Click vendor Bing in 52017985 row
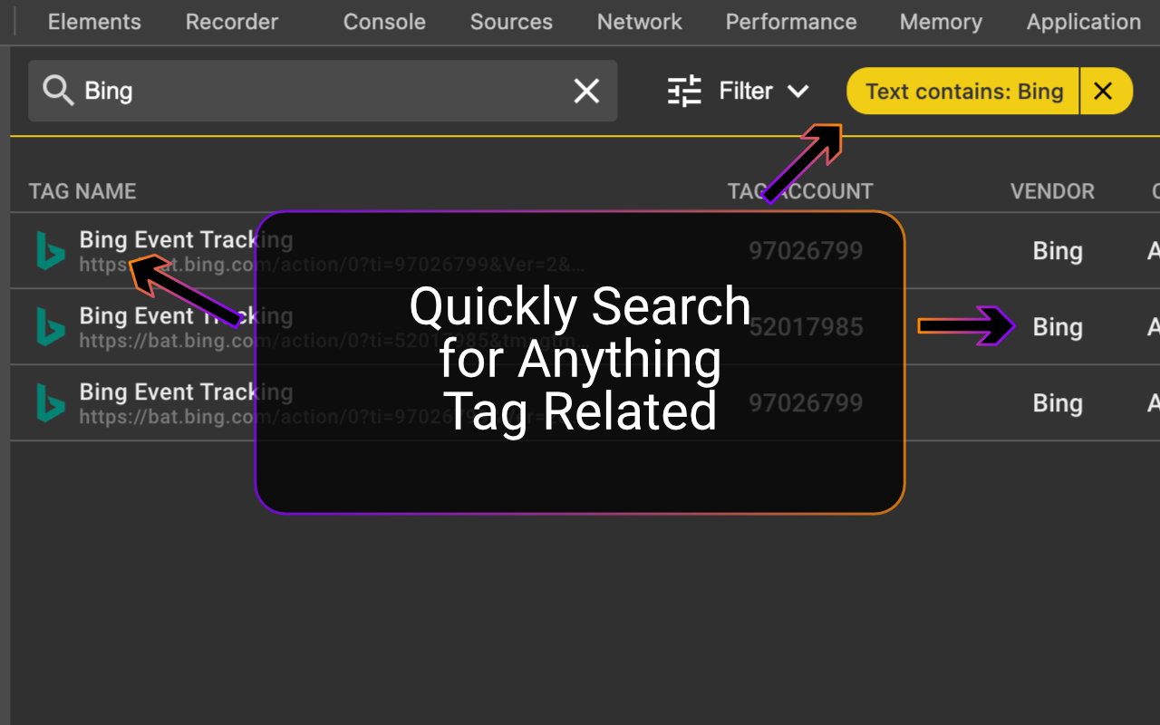The width and height of the screenshot is (1160, 725). click(x=1058, y=327)
